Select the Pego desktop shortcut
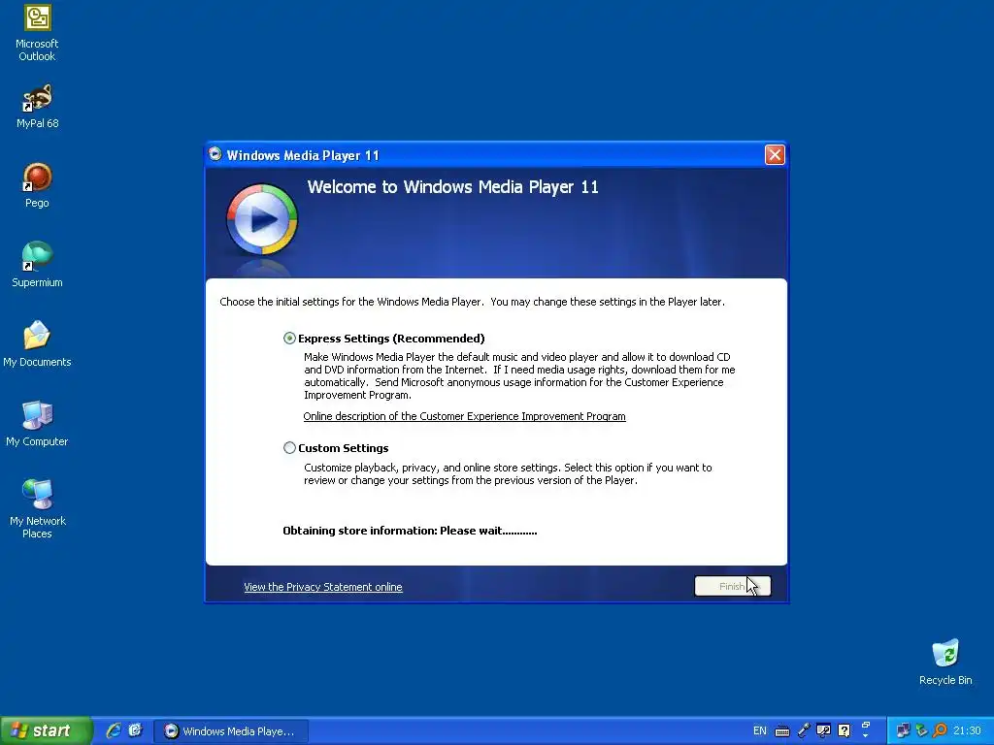 [37, 185]
